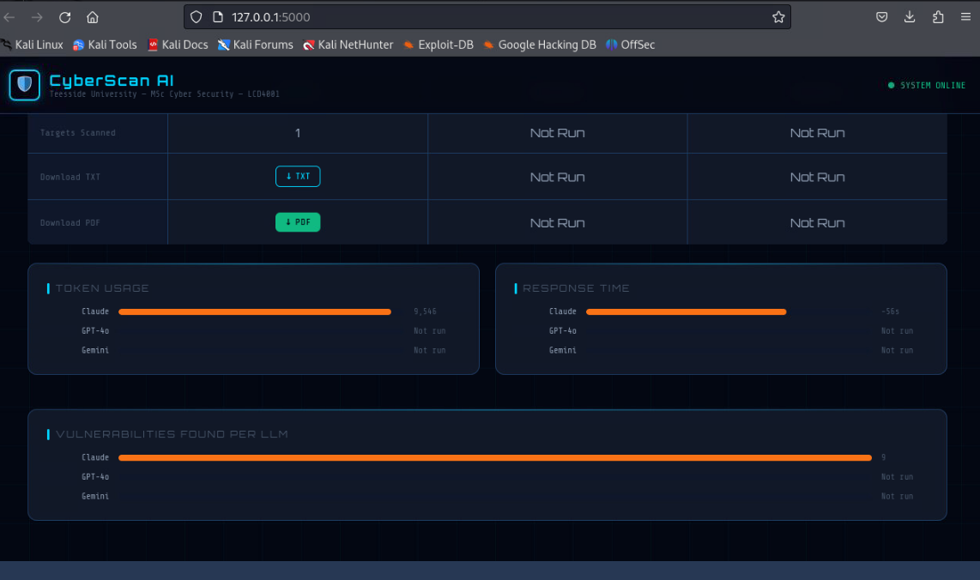Click the Gemini label under Response Time
The image size is (980, 580).
[x=562, y=351]
